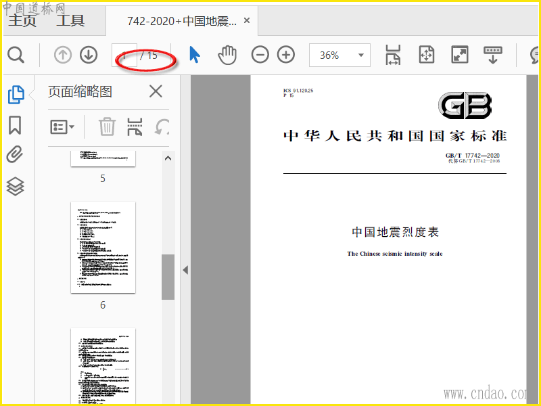Open the search magnifier tool
The height and width of the screenshot is (406, 541).
pos(16,55)
